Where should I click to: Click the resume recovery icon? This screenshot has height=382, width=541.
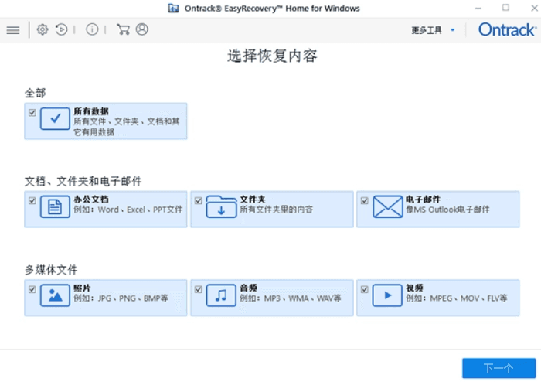coord(61,29)
